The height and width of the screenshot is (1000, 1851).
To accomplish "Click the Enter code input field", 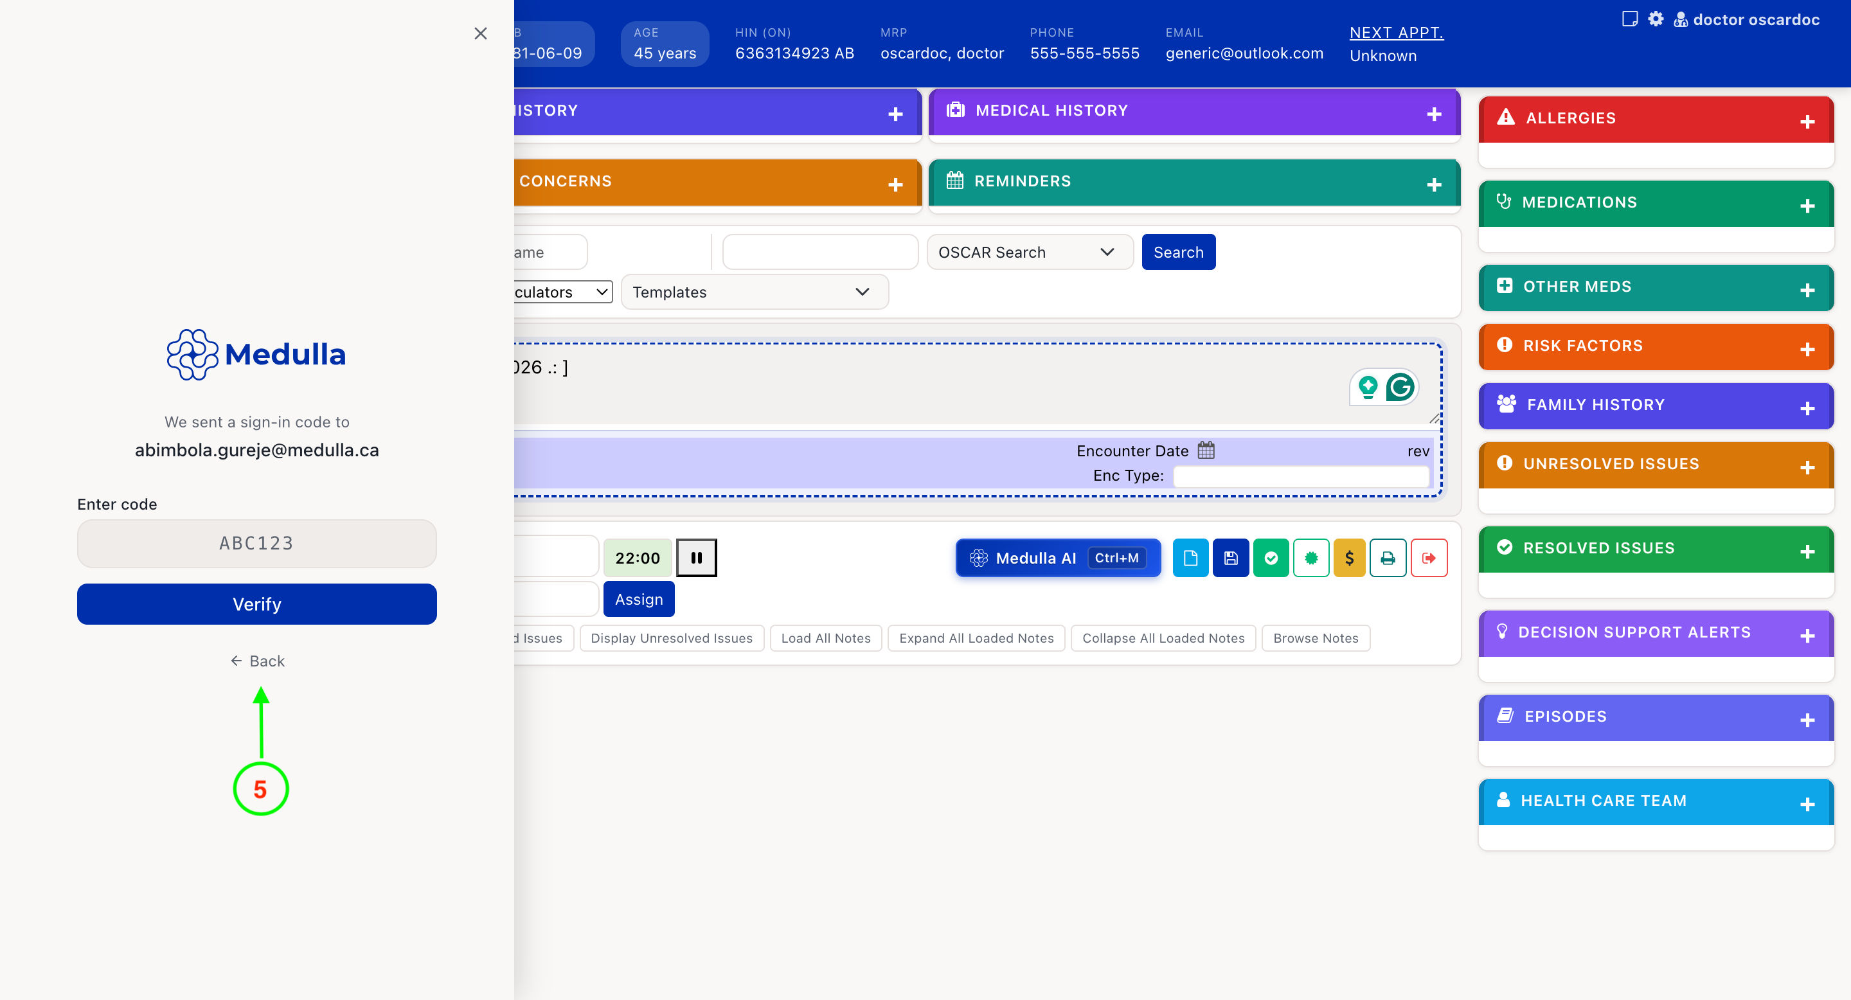I will pos(256,543).
